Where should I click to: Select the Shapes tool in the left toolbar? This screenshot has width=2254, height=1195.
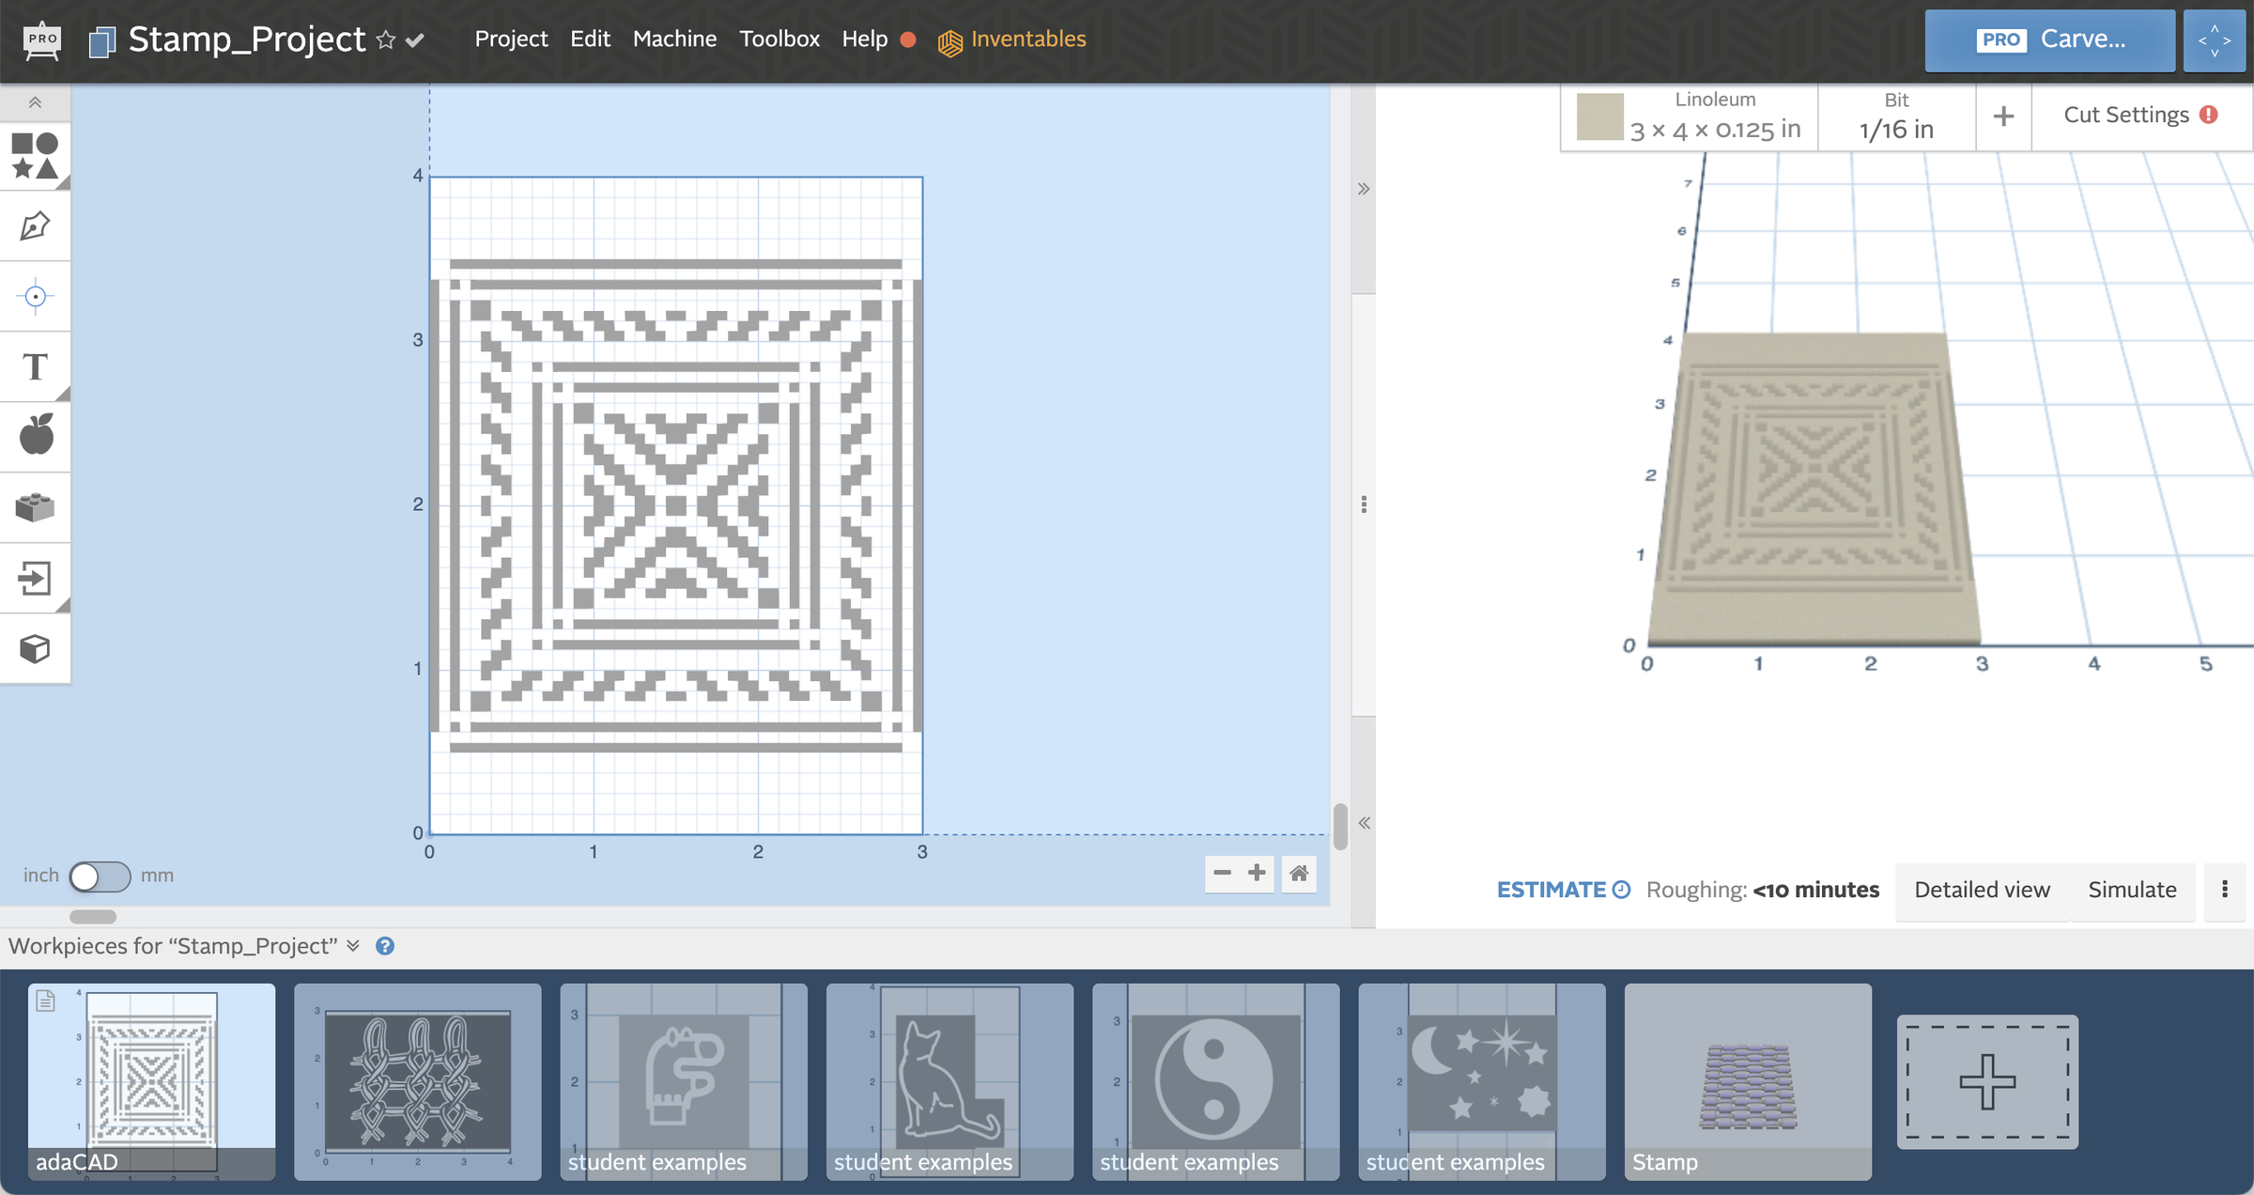tap(35, 157)
